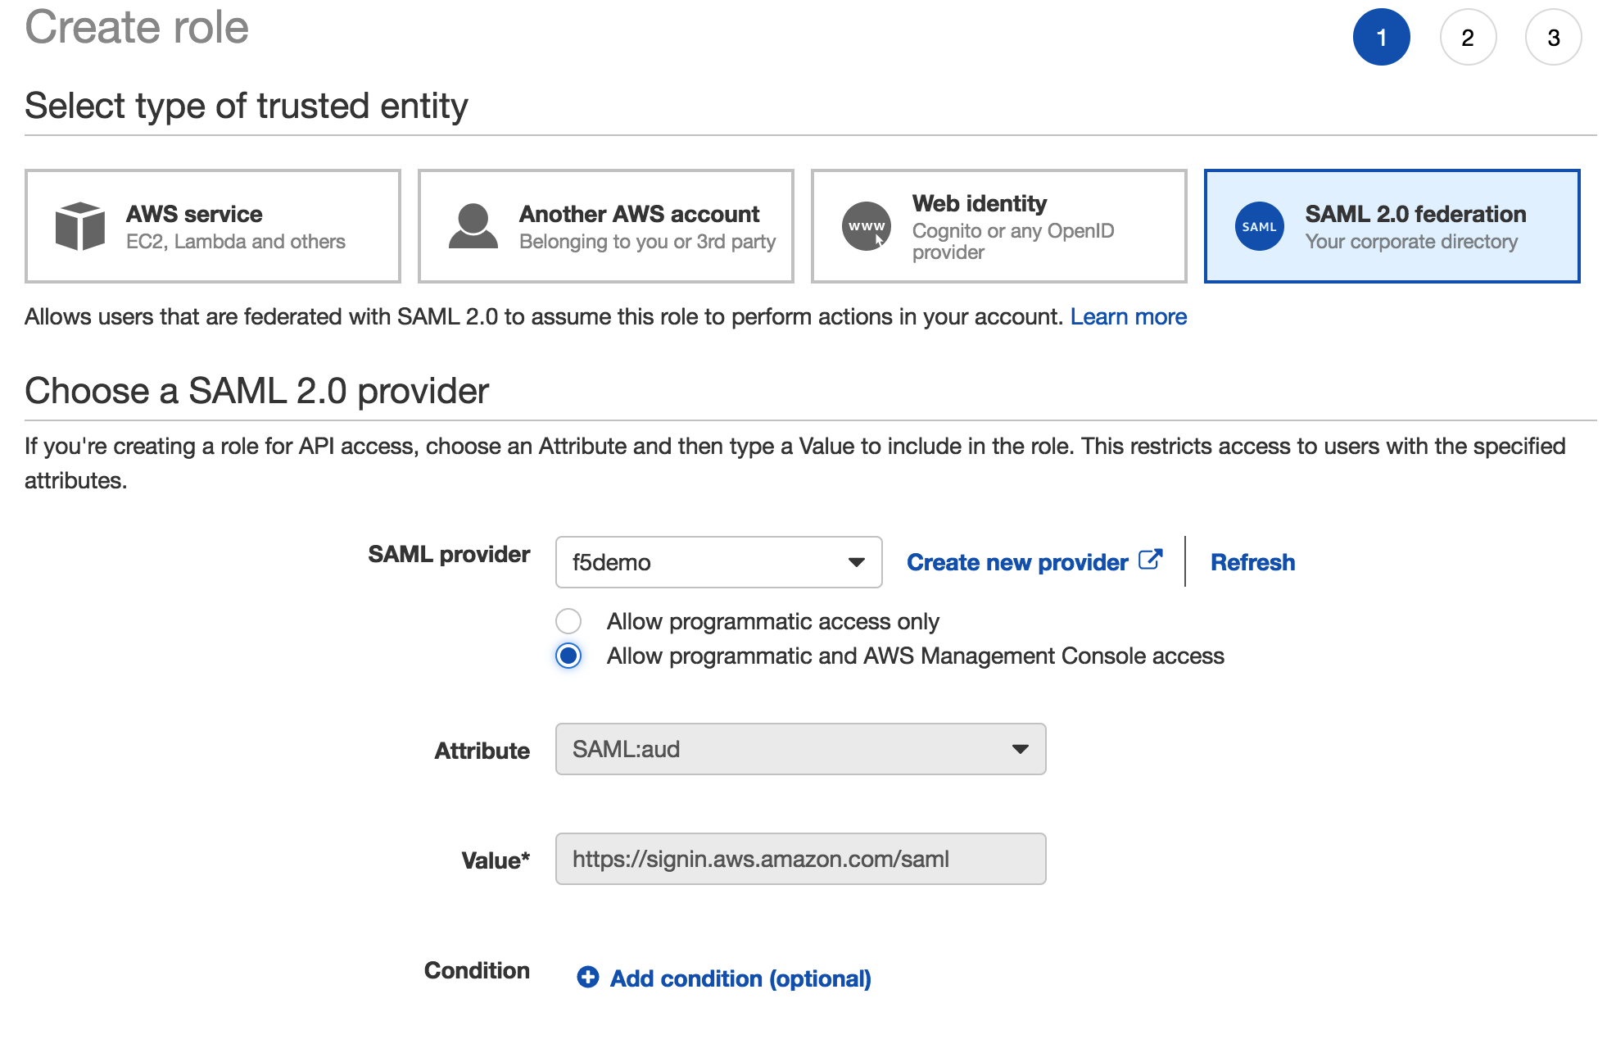Click the Web identity www globe icon
1607x1044 pixels.
[867, 226]
